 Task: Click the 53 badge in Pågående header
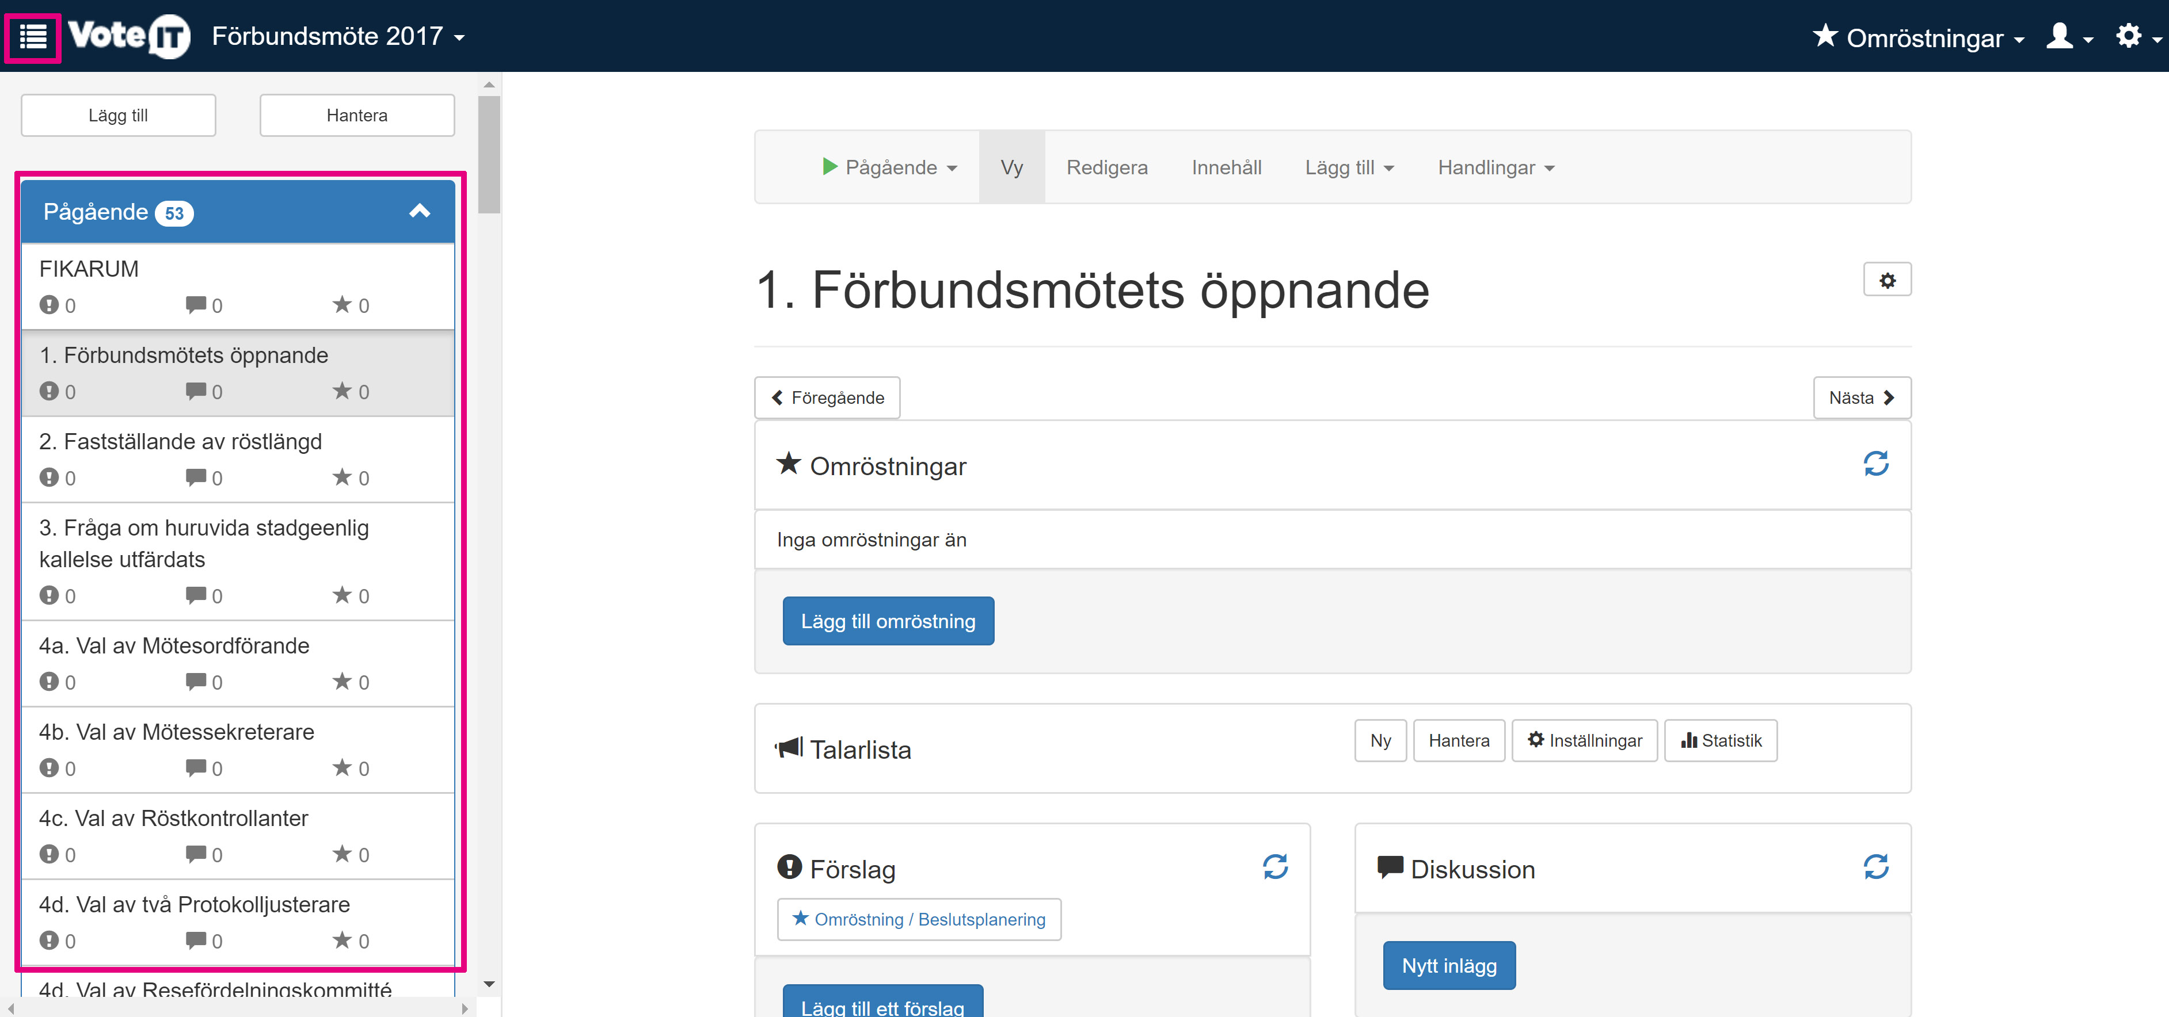point(174,213)
